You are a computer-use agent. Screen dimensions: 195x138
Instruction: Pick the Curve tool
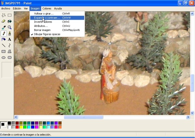click(10, 46)
